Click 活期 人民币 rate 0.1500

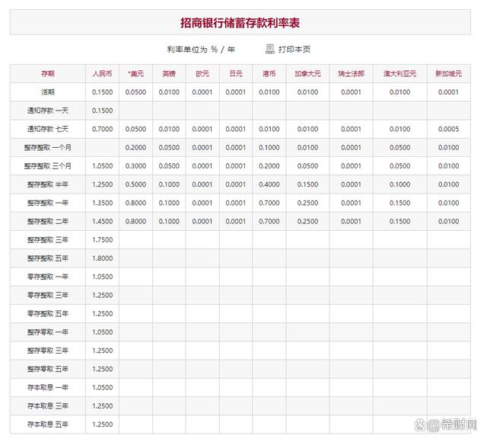pos(102,92)
